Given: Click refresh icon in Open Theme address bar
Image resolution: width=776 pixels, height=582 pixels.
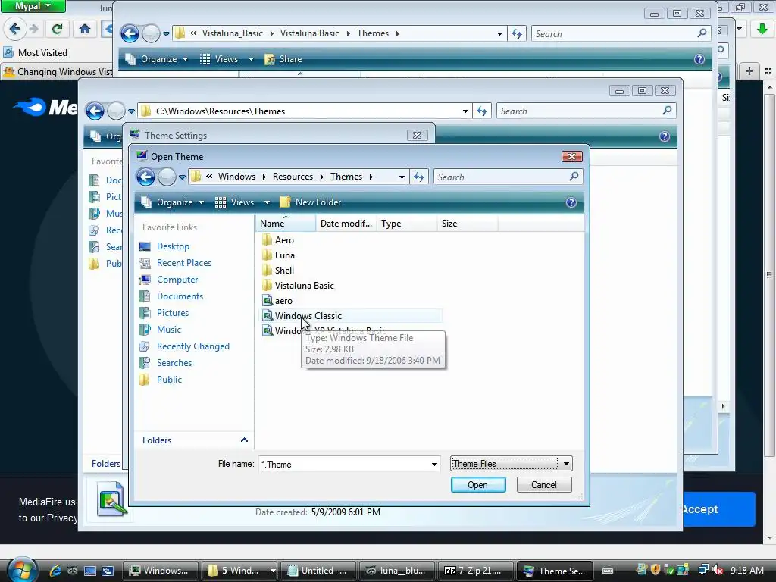Looking at the screenshot, I should click(x=419, y=177).
